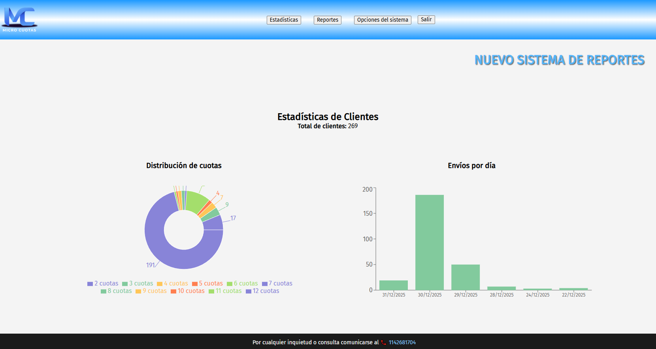Toggle the 3 cuotas legend entry

coord(138,284)
